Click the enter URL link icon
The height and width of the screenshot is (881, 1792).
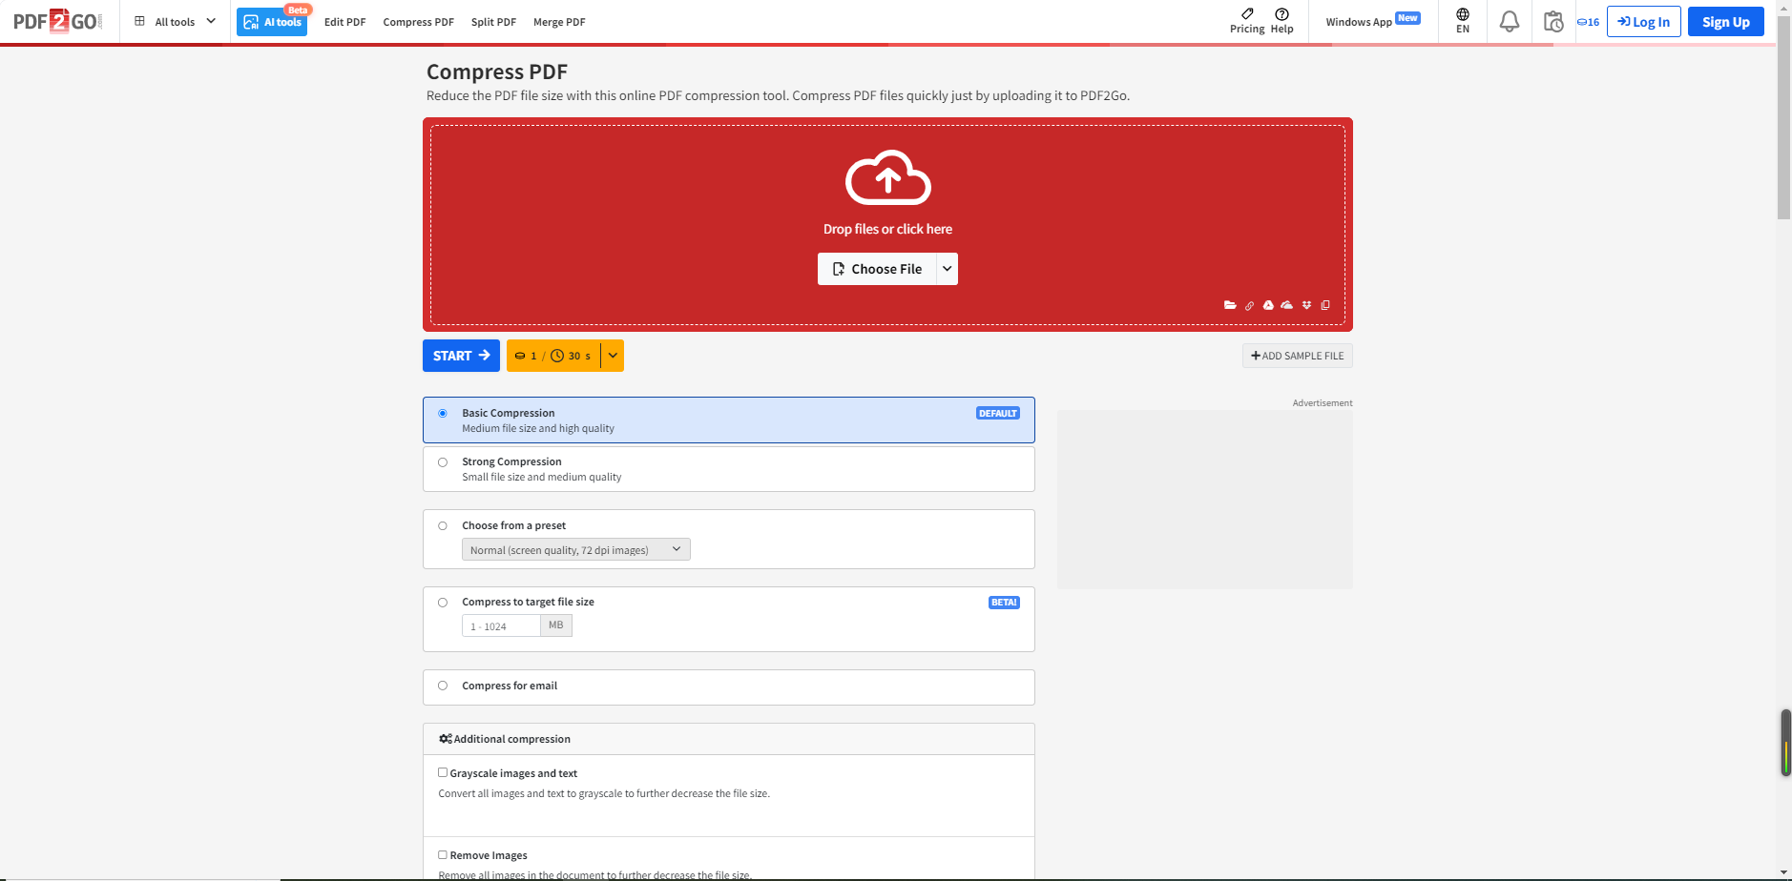point(1249,305)
